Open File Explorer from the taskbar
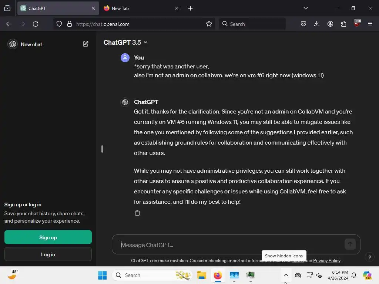The image size is (379, 284). pos(202,275)
